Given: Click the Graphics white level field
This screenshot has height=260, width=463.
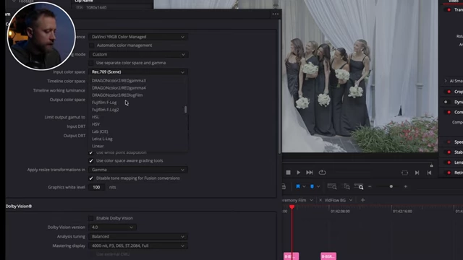Looking at the screenshot, I should tap(96, 187).
